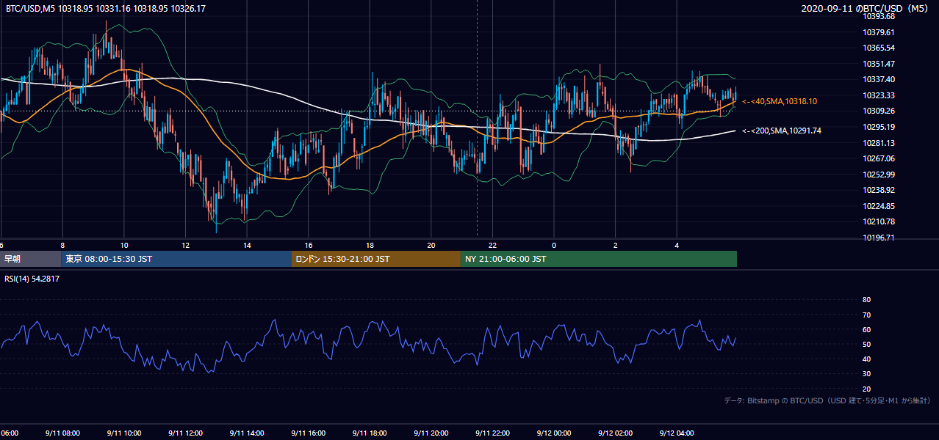Click the RSI(14) 54.2817 indicator label
939x440 pixels.
[32, 279]
